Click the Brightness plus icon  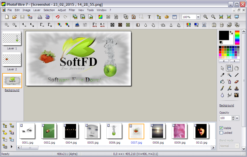pos(14,25)
